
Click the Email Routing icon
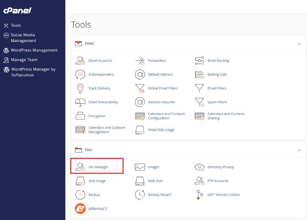coord(199,61)
